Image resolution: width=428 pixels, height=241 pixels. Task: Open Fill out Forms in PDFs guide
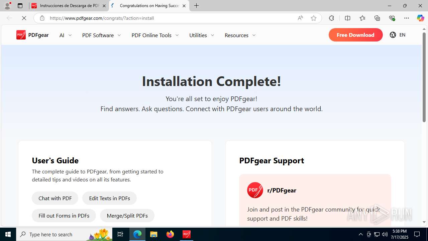(x=64, y=216)
